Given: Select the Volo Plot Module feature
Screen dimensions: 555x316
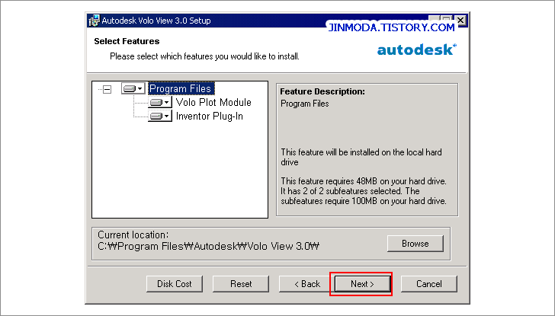Looking at the screenshot, I should click(x=213, y=102).
